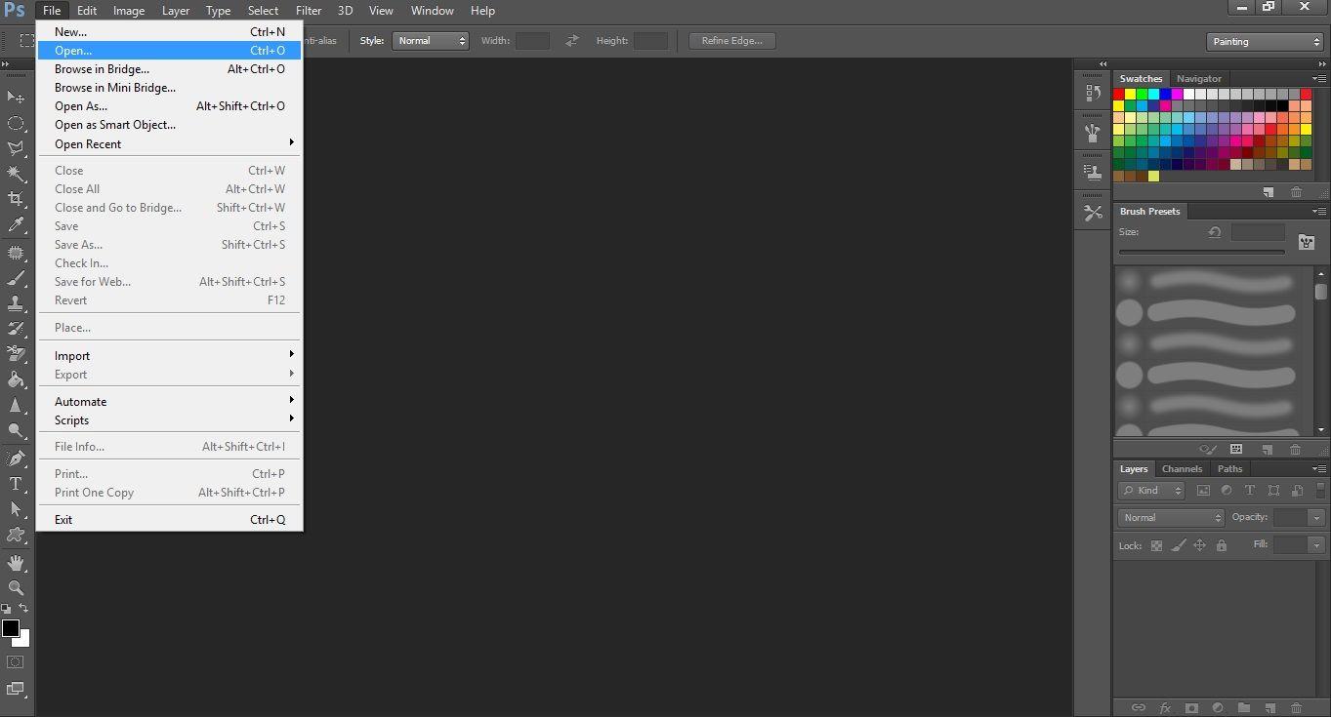This screenshot has width=1331, height=717.
Task: Open the Swatches panel options menu
Action: 1319,78
